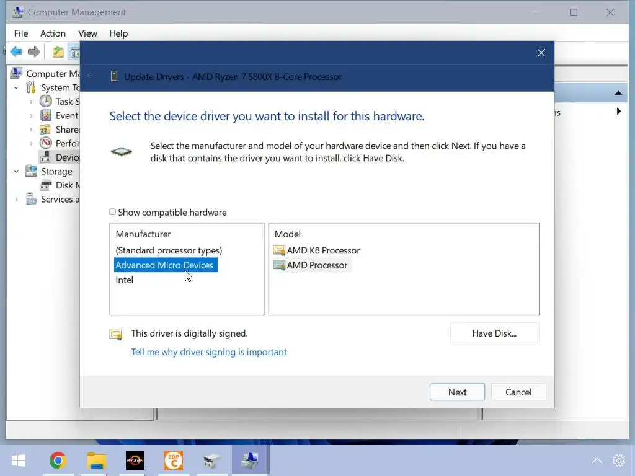
Task: Click the Next button
Action: 457,392
